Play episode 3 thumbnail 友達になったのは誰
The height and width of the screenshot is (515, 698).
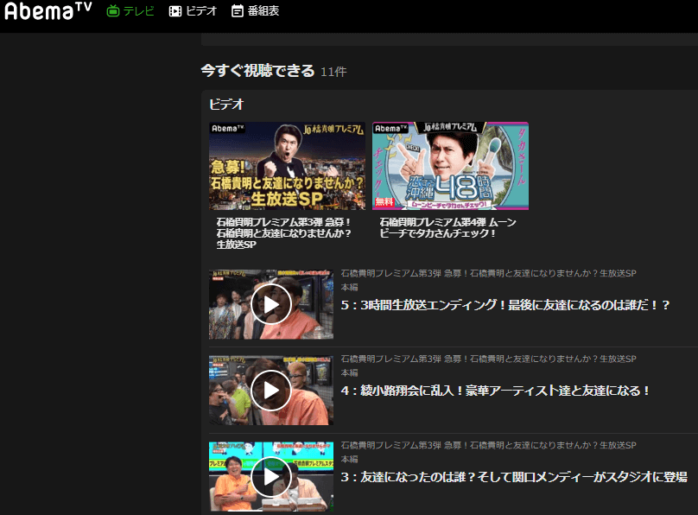point(271,477)
